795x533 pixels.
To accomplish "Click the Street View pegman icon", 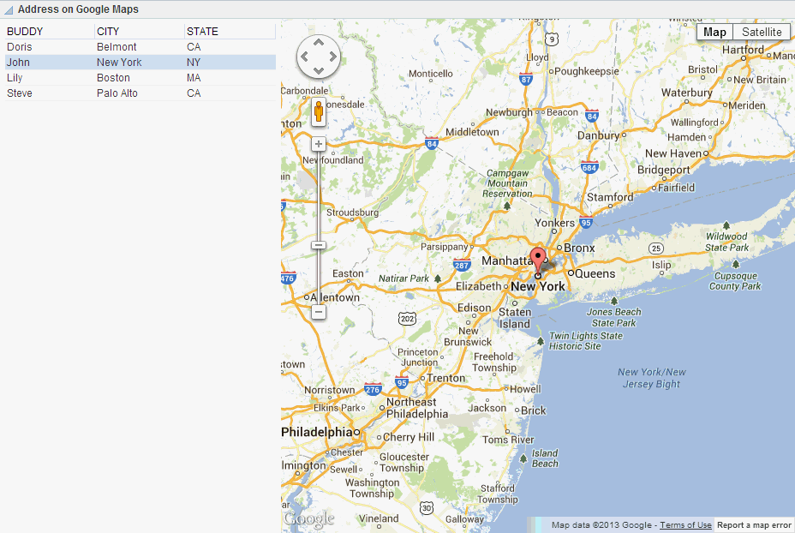I will pos(319,111).
